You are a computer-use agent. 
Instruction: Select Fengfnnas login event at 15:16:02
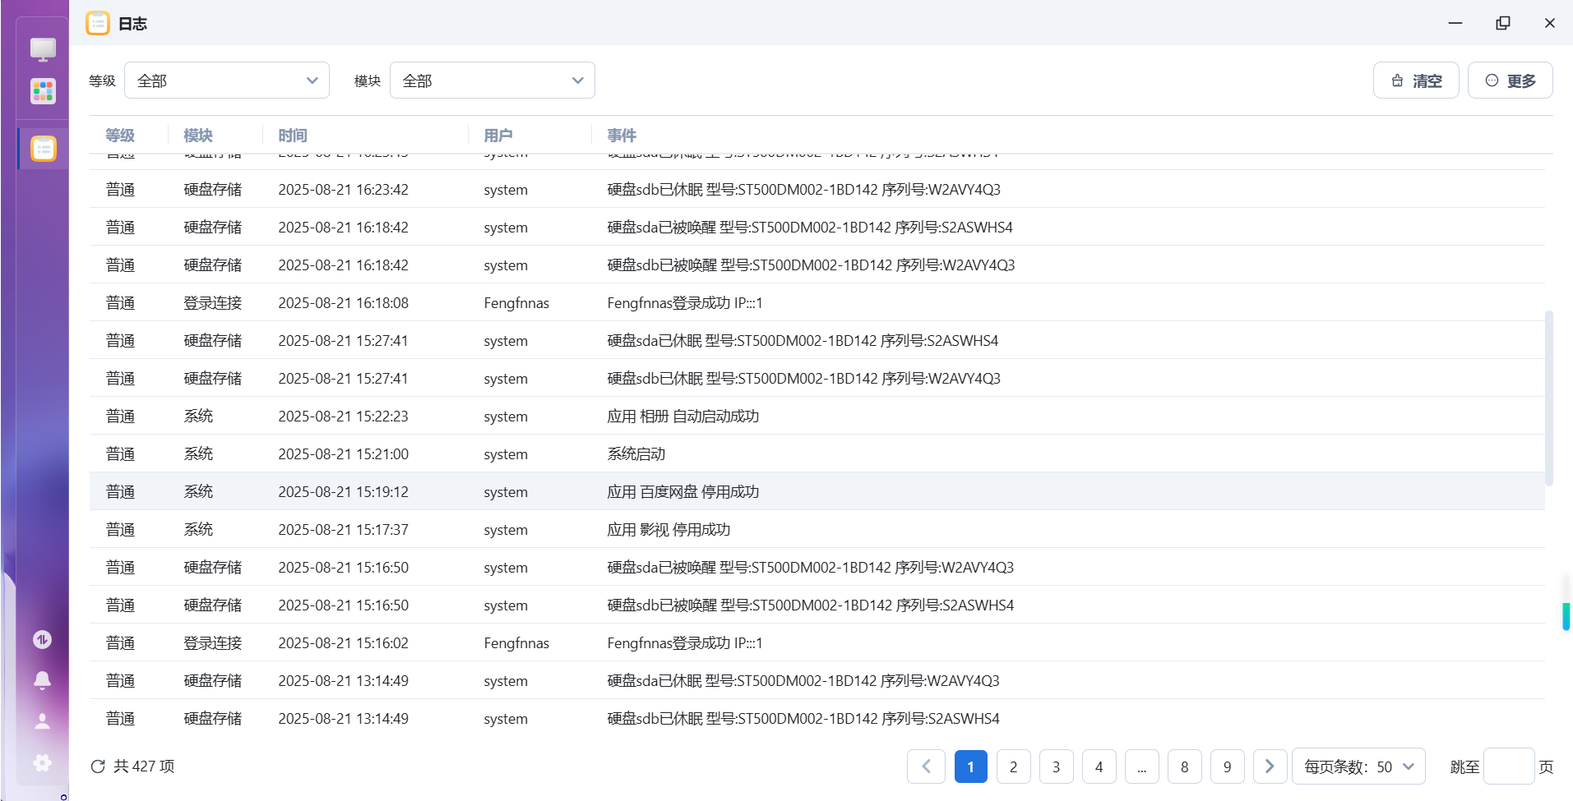coord(817,642)
